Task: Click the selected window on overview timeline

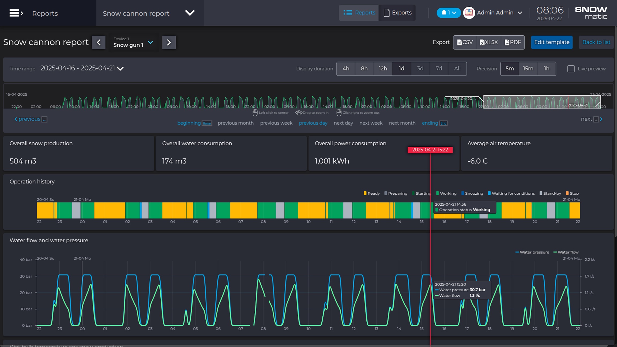Action: [542, 102]
